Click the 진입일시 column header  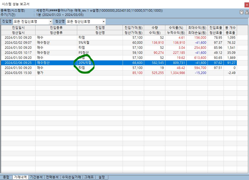tap(18, 28)
